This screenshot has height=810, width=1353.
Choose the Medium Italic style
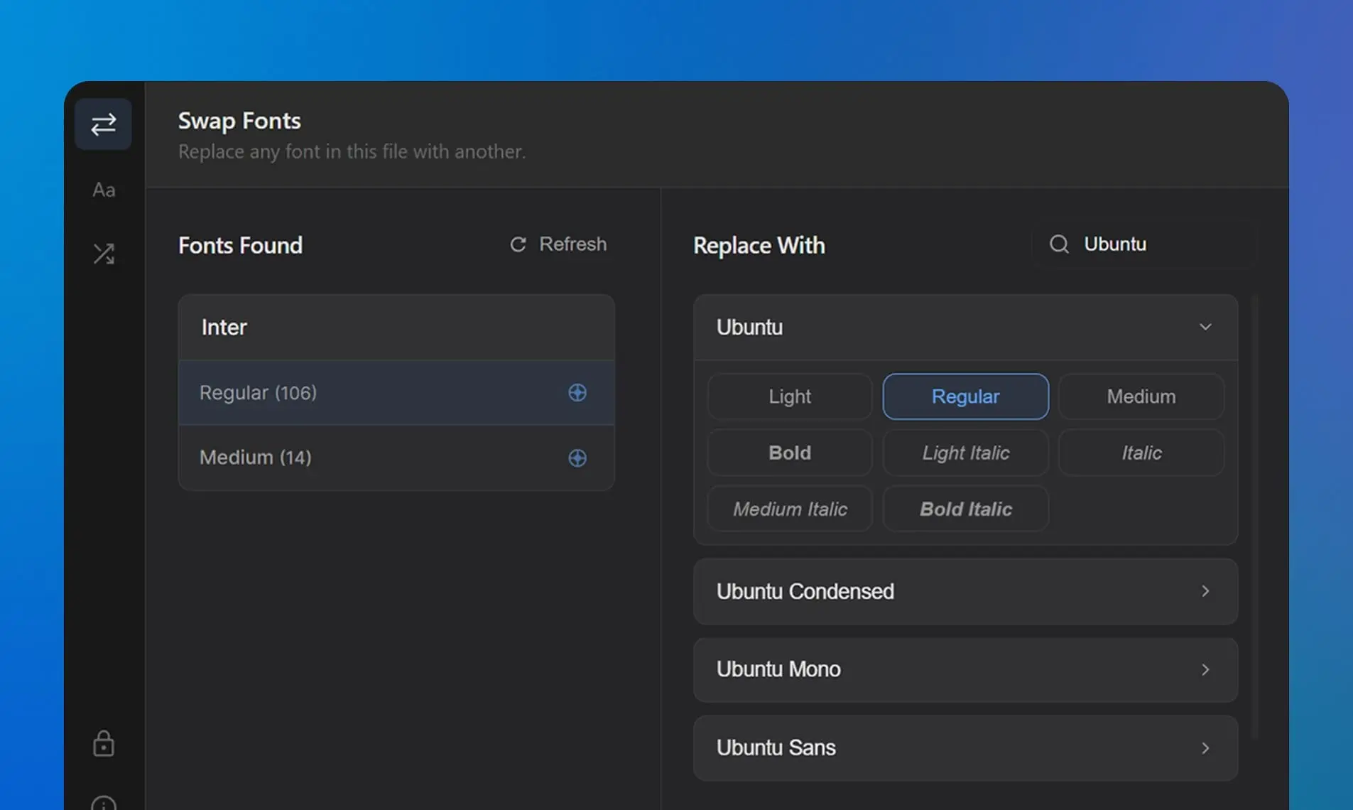click(790, 509)
